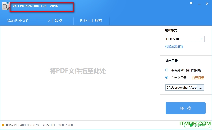This screenshot has width=212, height=130.
Task: Click the 输出目录 label
Action: [172, 61]
